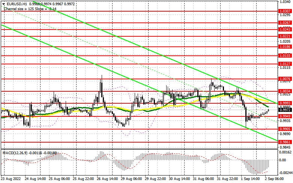Click the 31 Aug 06:00 time label
293x183 pixels.
203,179
